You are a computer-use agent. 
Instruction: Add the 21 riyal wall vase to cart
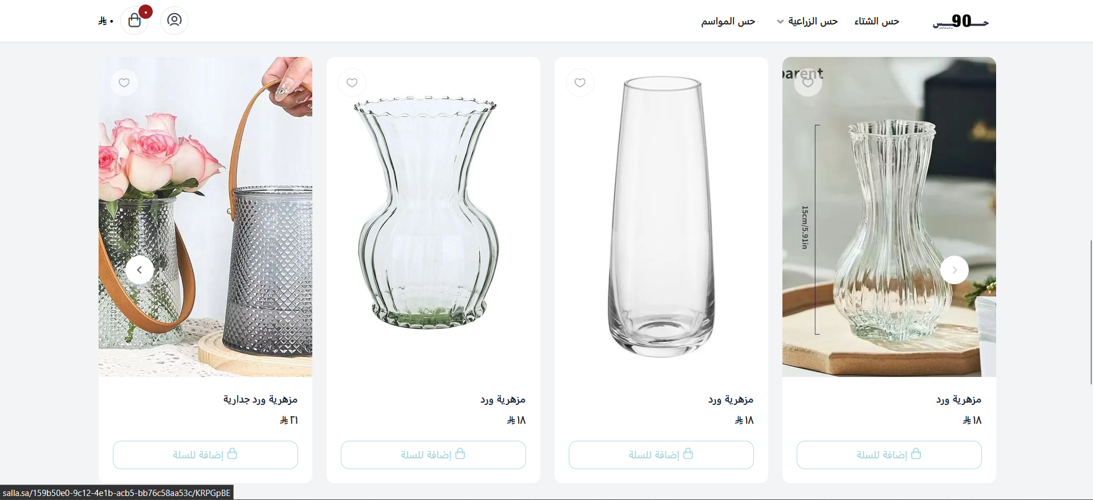click(205, 454)
